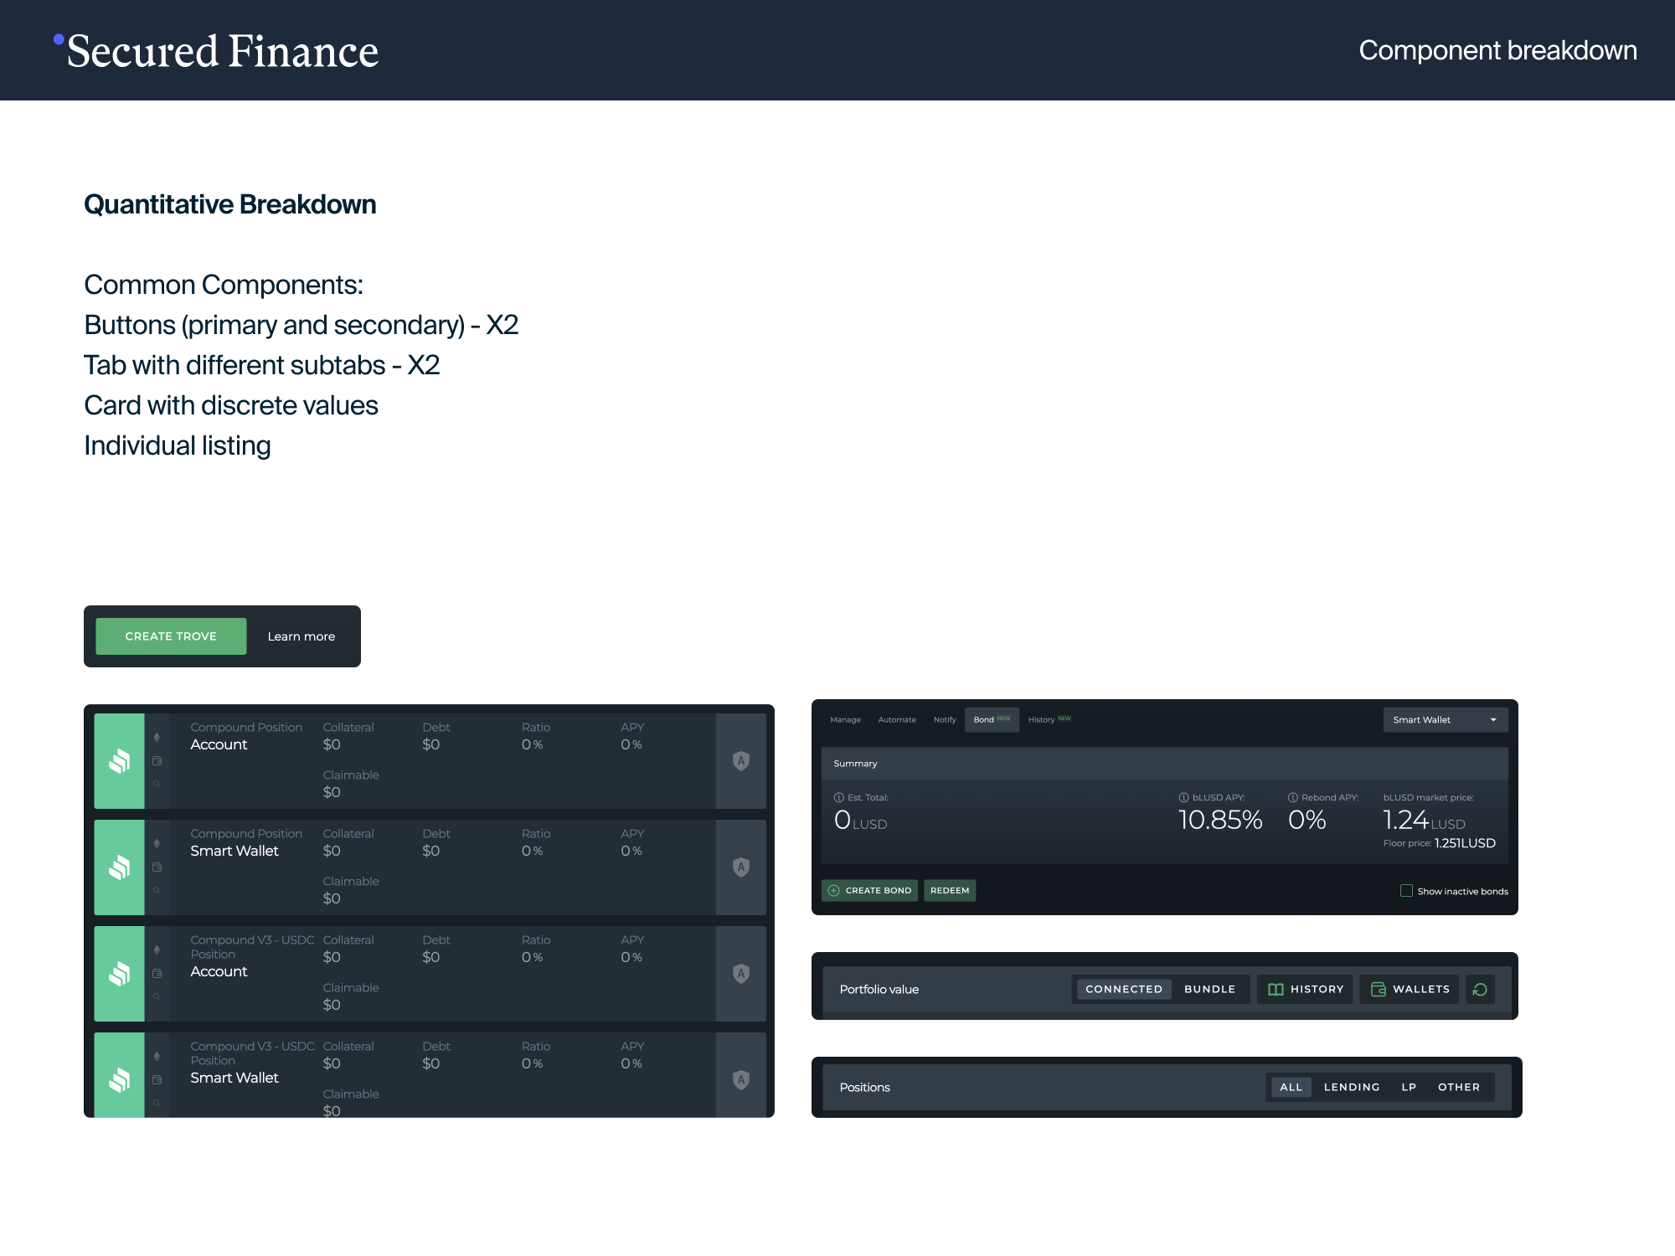The width and height of the screenshot is (1675, 1256).
Task: Click shield icon on Compound Position Account row
Action: coord(741,761)
